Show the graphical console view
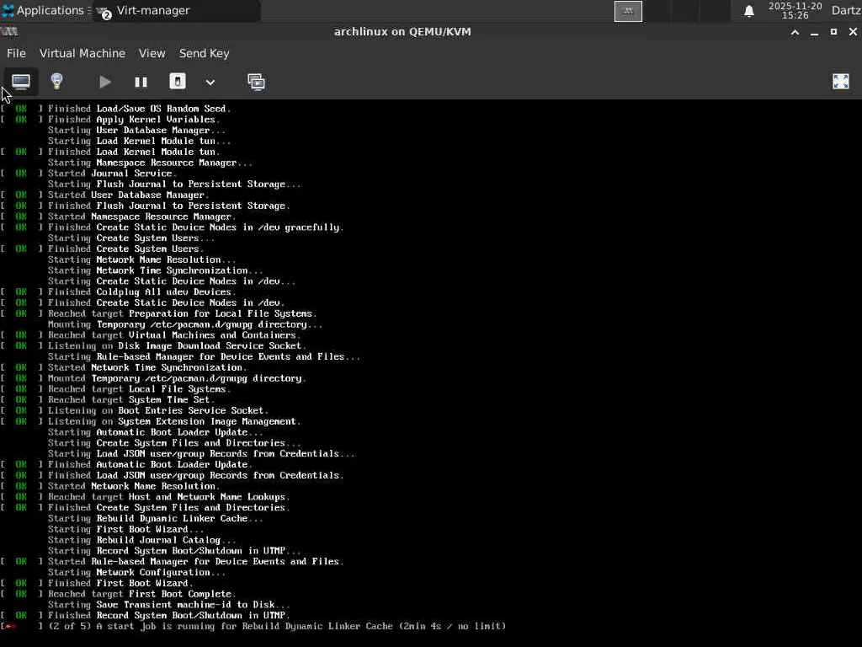862x647 pixels. coord(21,82)
